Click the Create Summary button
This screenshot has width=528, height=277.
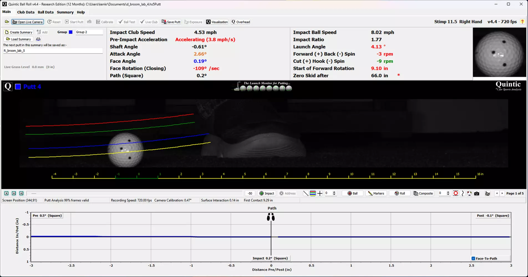pyautogui.click(x=19, y=32)
